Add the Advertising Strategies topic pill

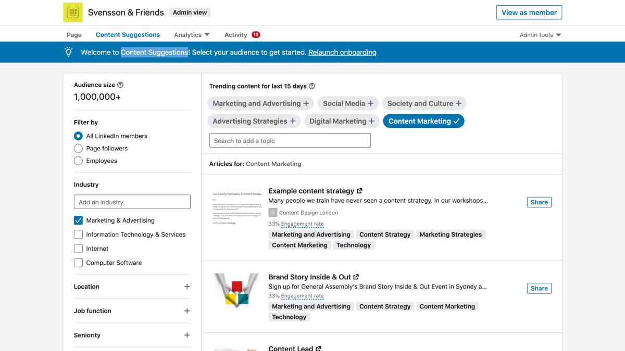pos(254,121)
